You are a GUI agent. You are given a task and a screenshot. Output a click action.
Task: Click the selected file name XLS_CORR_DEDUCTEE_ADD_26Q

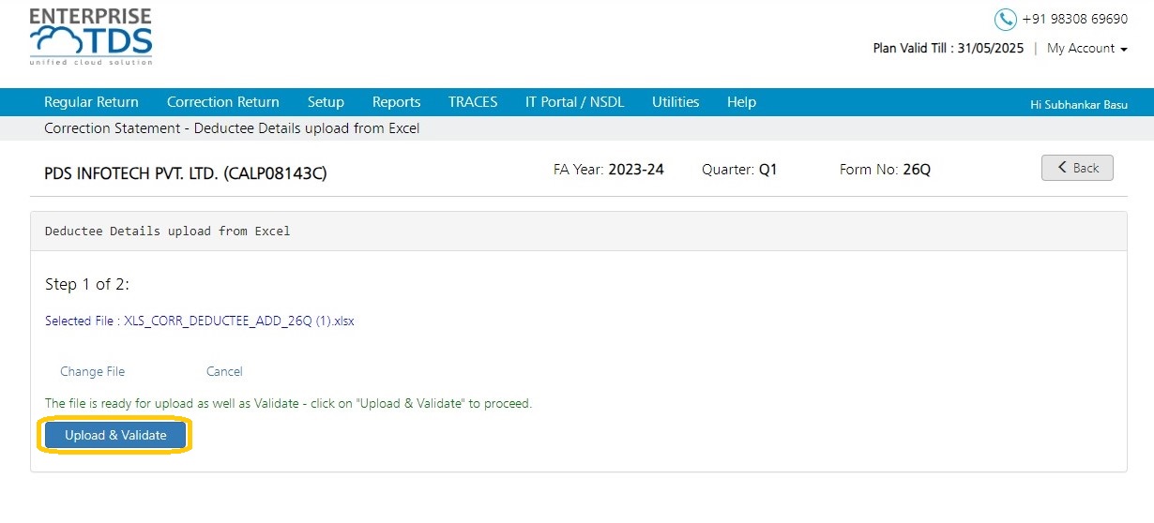[239, 321]
